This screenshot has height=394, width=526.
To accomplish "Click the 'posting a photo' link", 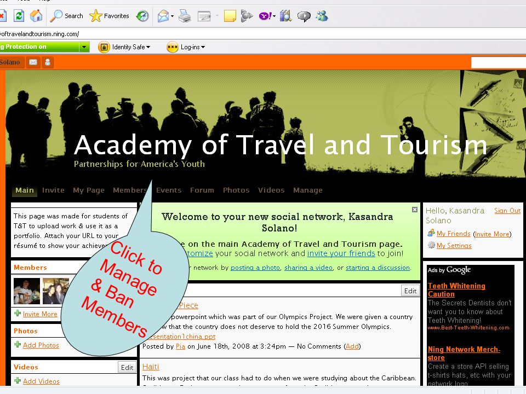I will [x=255, y=268].
